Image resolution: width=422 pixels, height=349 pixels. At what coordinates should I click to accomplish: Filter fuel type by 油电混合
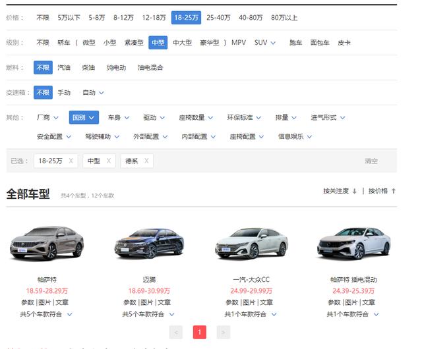click(x=150, y=68)
